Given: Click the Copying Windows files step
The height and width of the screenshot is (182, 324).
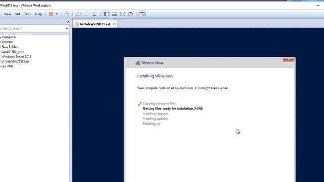Looking at the screenshot, I should (159, 103).
